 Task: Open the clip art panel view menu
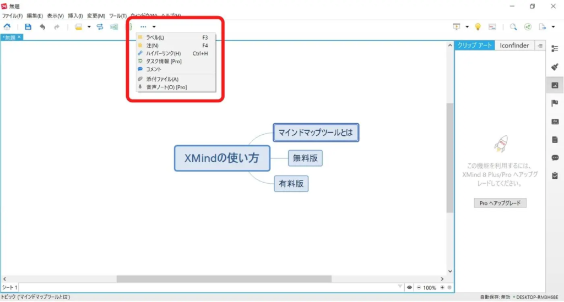tap(540, 46)
